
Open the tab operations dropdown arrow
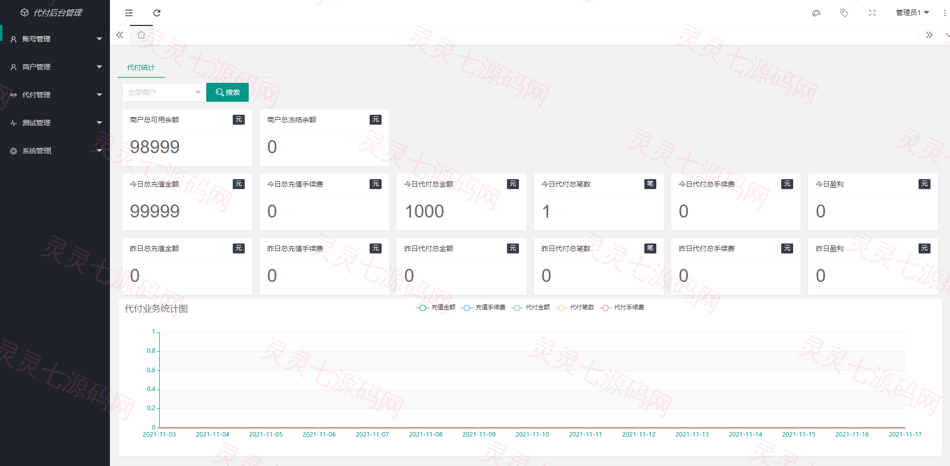pyautogui.click(x=947, y=35)
